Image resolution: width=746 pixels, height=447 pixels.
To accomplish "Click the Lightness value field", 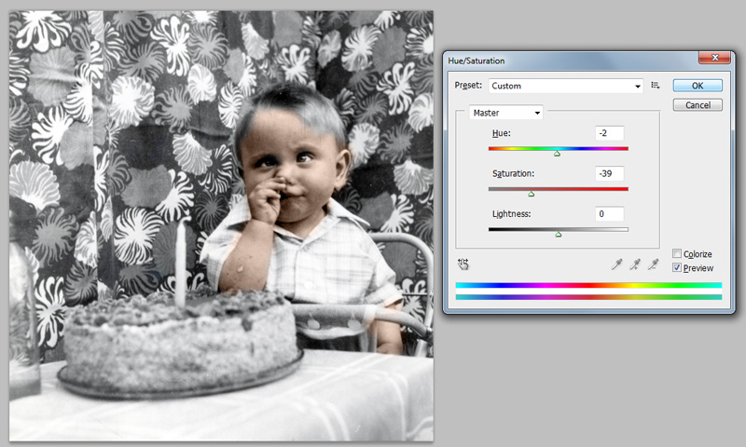I will [x=611, y=214].
